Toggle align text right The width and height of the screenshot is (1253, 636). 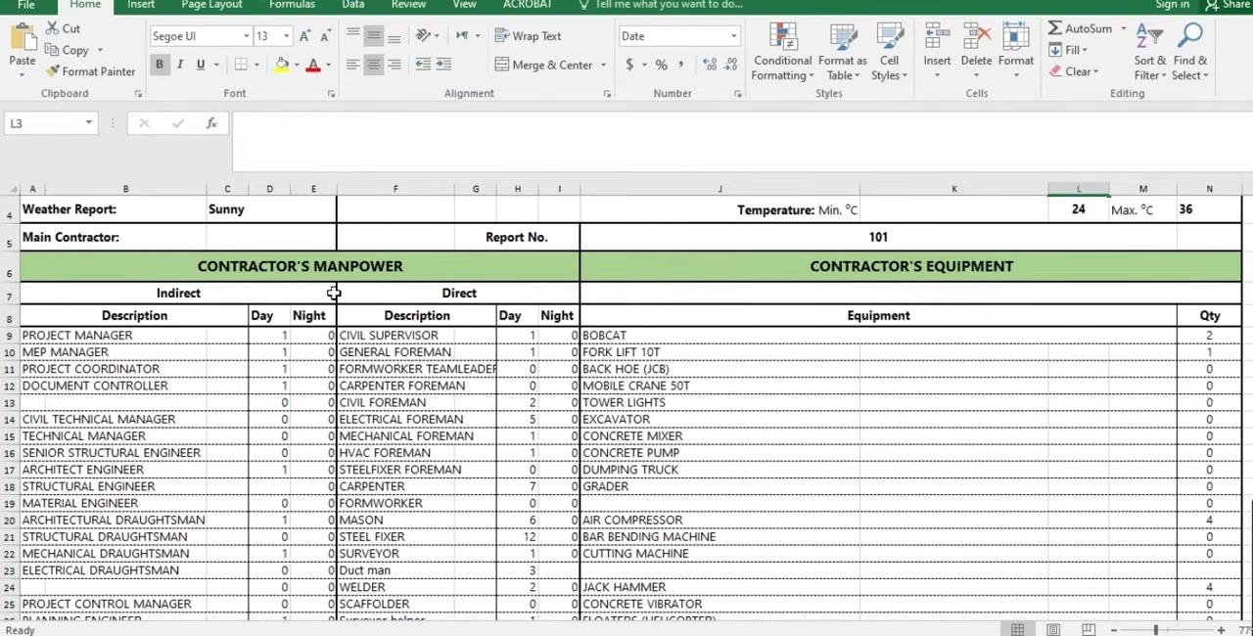(394, 65)
